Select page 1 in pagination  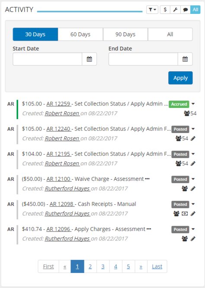click(x=77, y=266)
